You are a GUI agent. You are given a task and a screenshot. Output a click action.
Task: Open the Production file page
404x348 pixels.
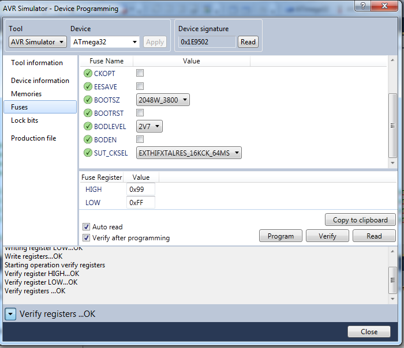tap(33, 138)
